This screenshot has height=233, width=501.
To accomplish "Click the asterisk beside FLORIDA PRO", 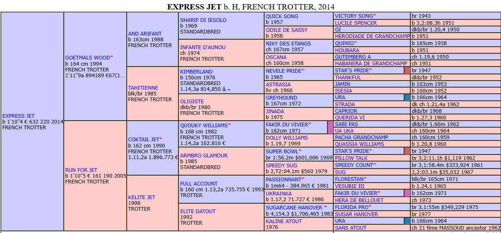I will pyautogui.click(x=370, y=207).
